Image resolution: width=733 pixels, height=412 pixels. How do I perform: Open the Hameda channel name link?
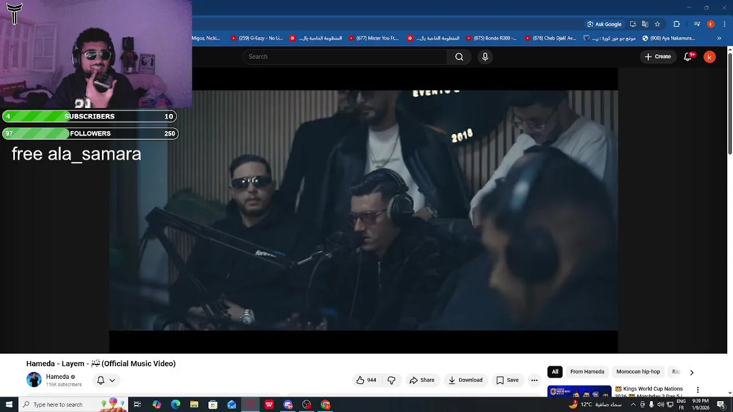(57, 377)
